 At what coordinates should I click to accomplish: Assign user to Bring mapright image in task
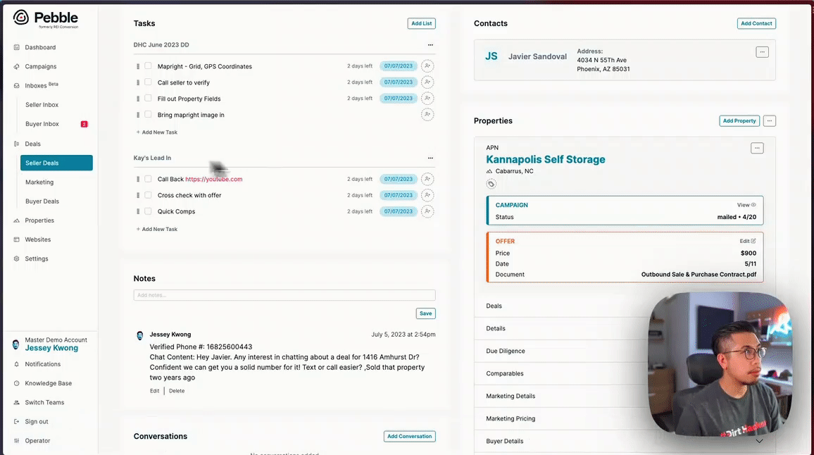point(427,114)
